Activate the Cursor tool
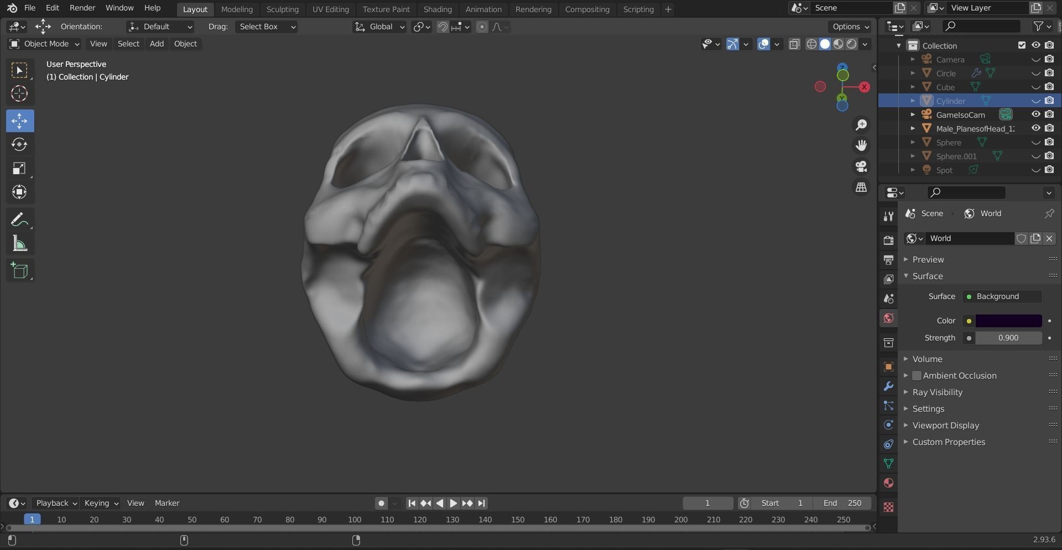Viewport: 1062px width, 550px height. [19, 94]
